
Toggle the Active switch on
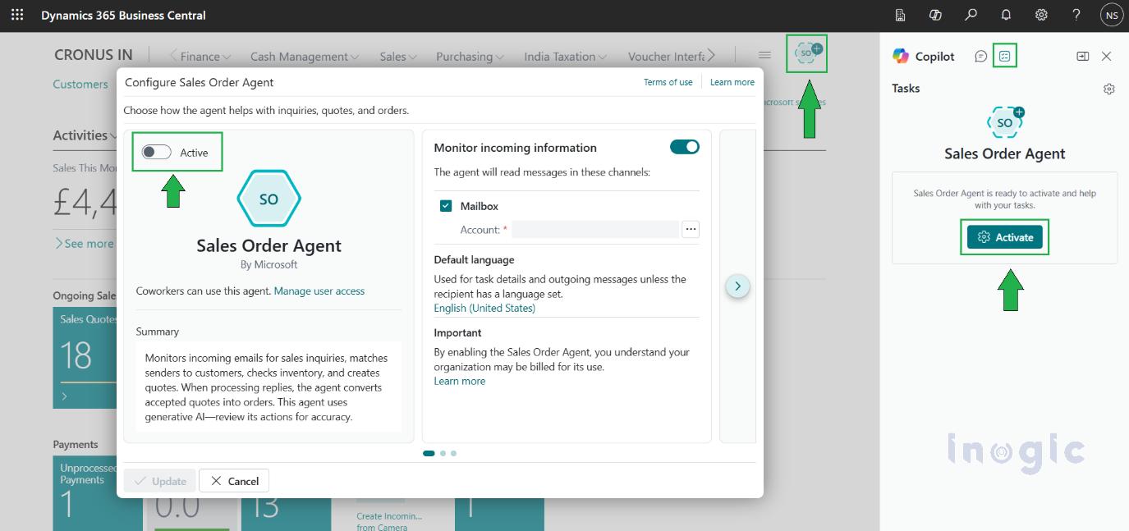pos(156,152)
